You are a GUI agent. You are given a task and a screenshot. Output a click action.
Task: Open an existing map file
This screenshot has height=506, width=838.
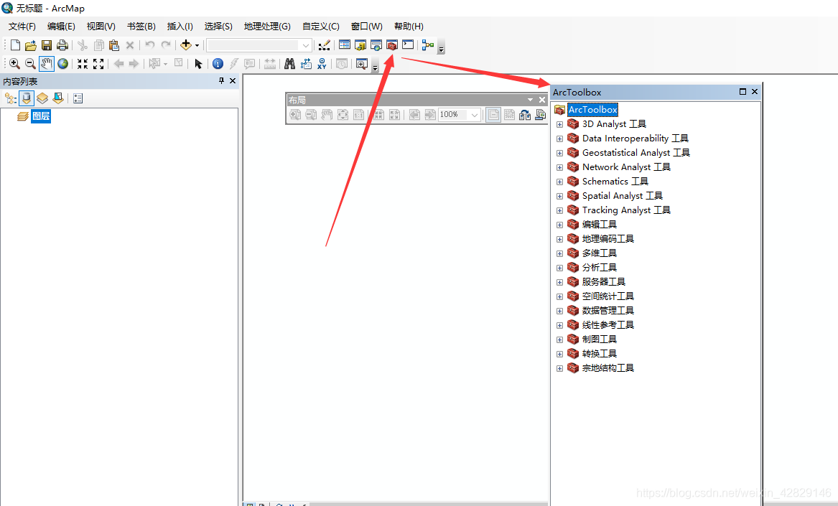pyautogui.click(x=31, y=45)
